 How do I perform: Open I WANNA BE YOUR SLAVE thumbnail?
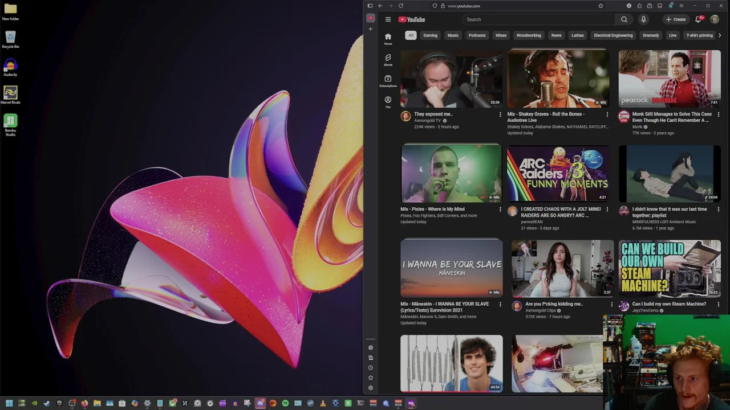point(451,268)
